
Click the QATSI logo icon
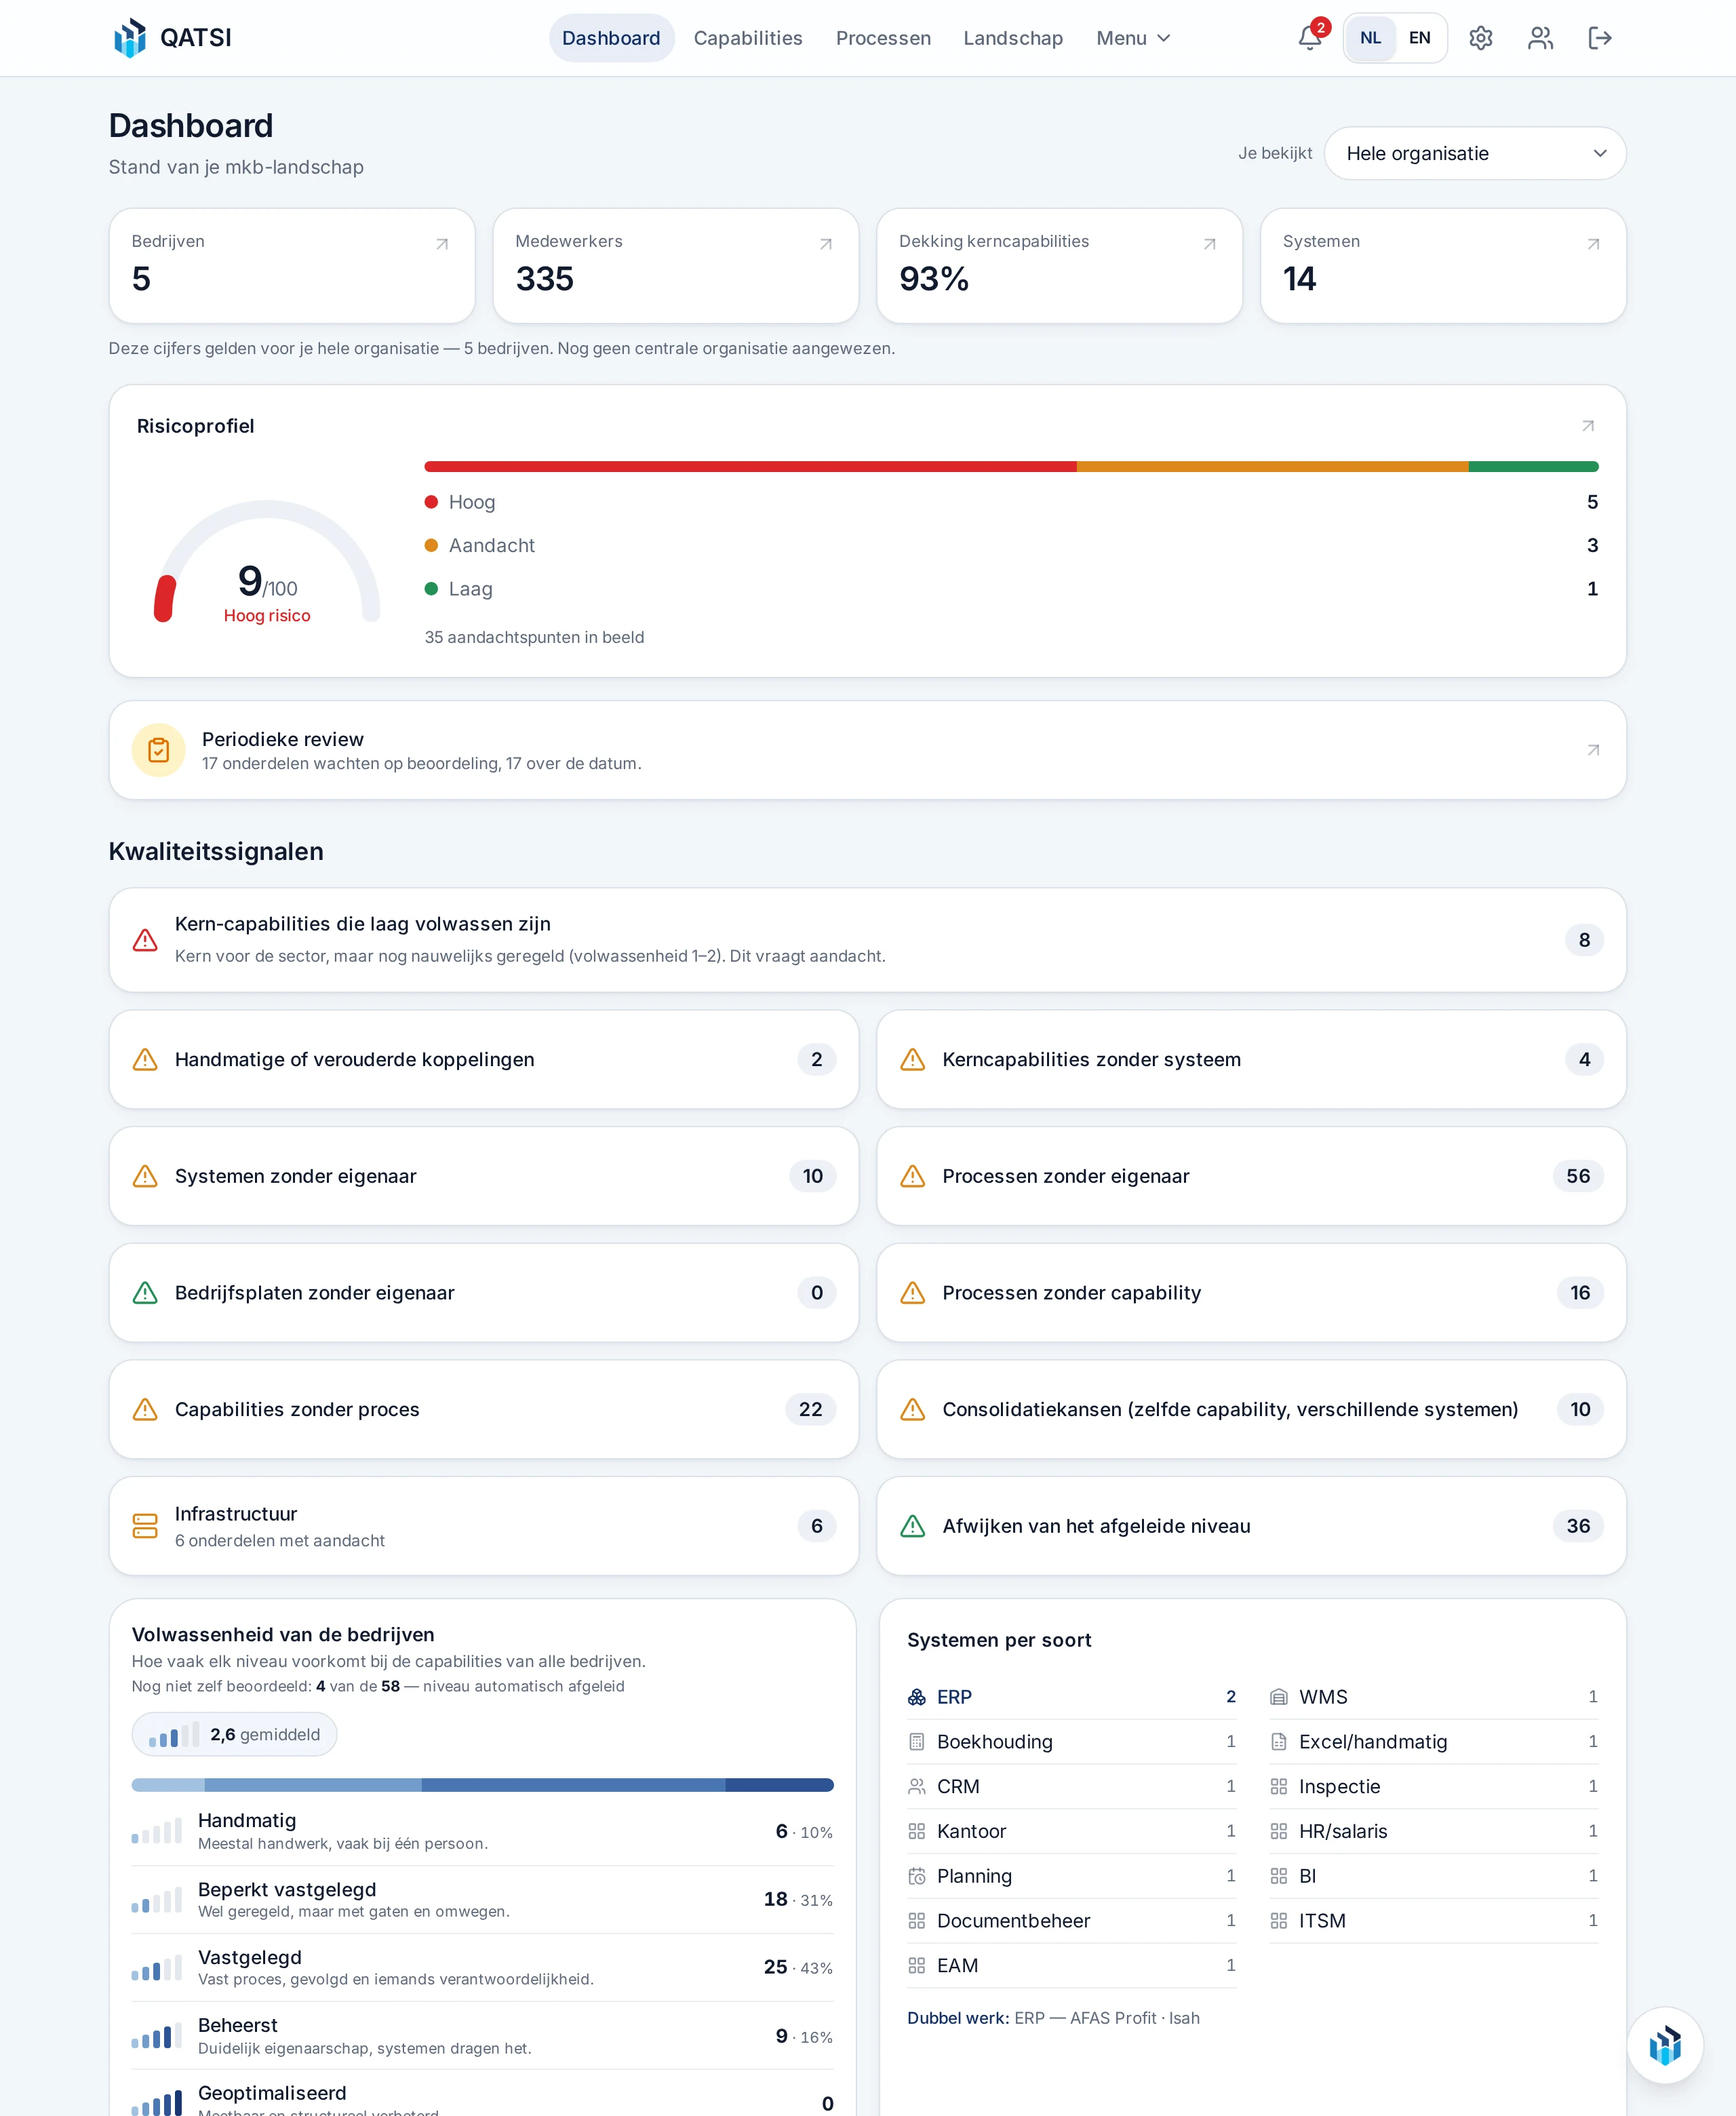pyautogui.click(x=129, y=38)
